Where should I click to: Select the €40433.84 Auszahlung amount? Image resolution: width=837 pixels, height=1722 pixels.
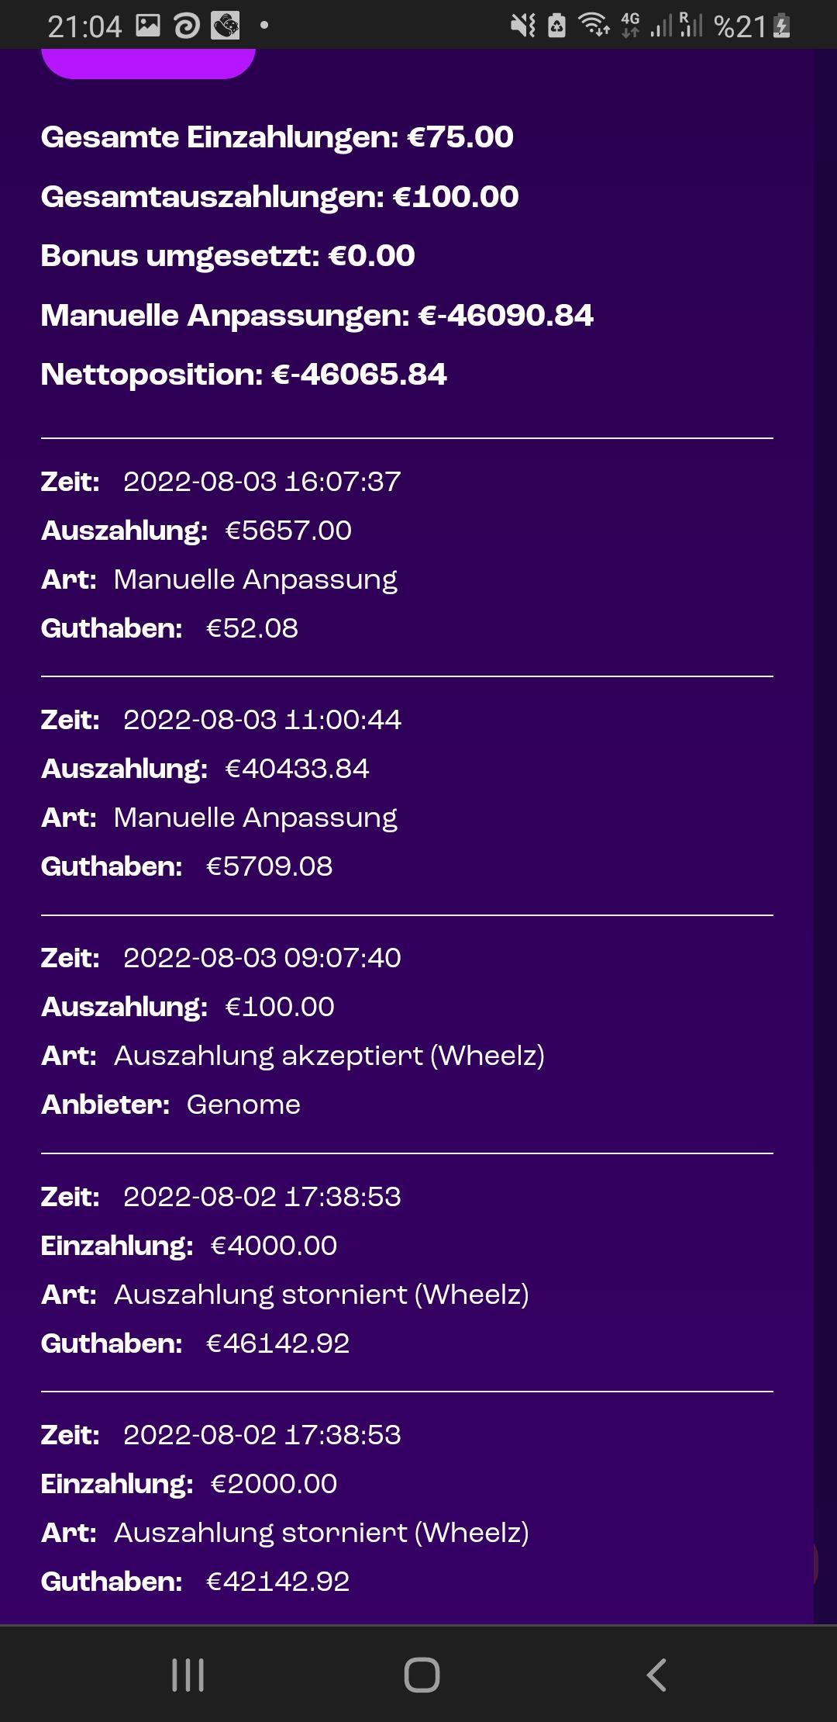pyautogui.click(x=297, y=769)
